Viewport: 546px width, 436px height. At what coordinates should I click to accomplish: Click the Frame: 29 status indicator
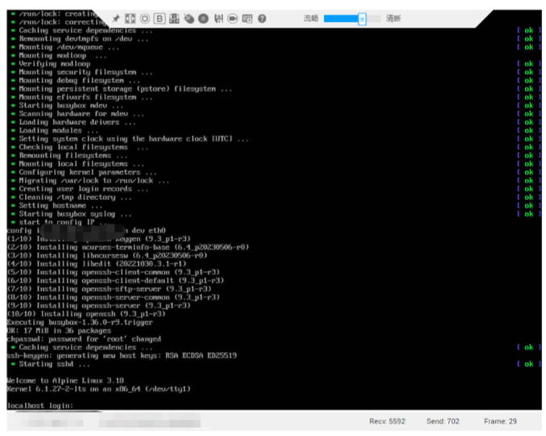[502, 421]
